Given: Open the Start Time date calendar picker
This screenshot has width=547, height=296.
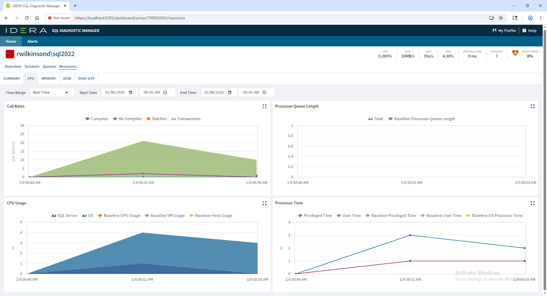Looking at the screenshot, I should (x=131, y=93).
